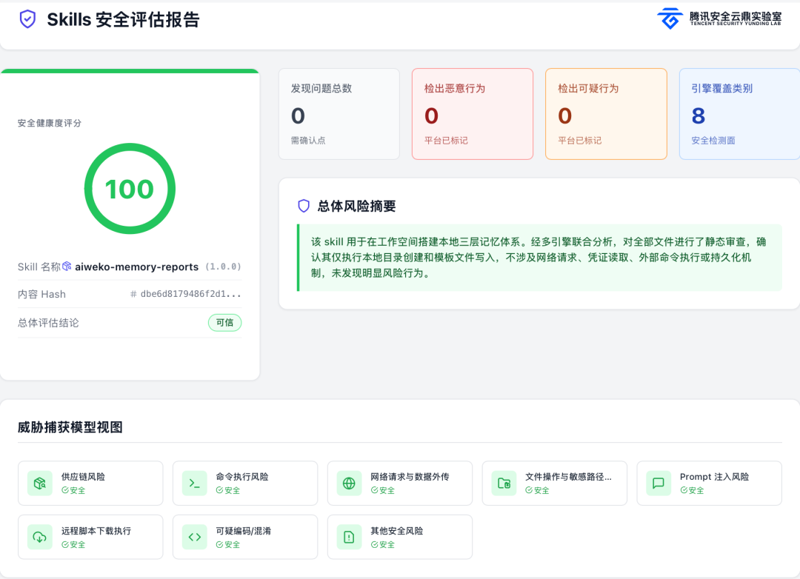
Task: Open the 引擎覆盖类别 stat card
Action: (x=740, y=114)
